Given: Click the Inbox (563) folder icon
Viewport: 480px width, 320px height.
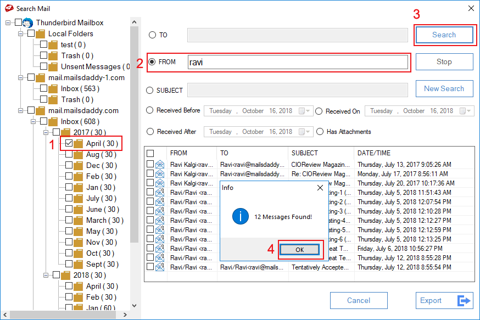Looking at the screenshot, I should pyautogui.click(x=53, y=89).
